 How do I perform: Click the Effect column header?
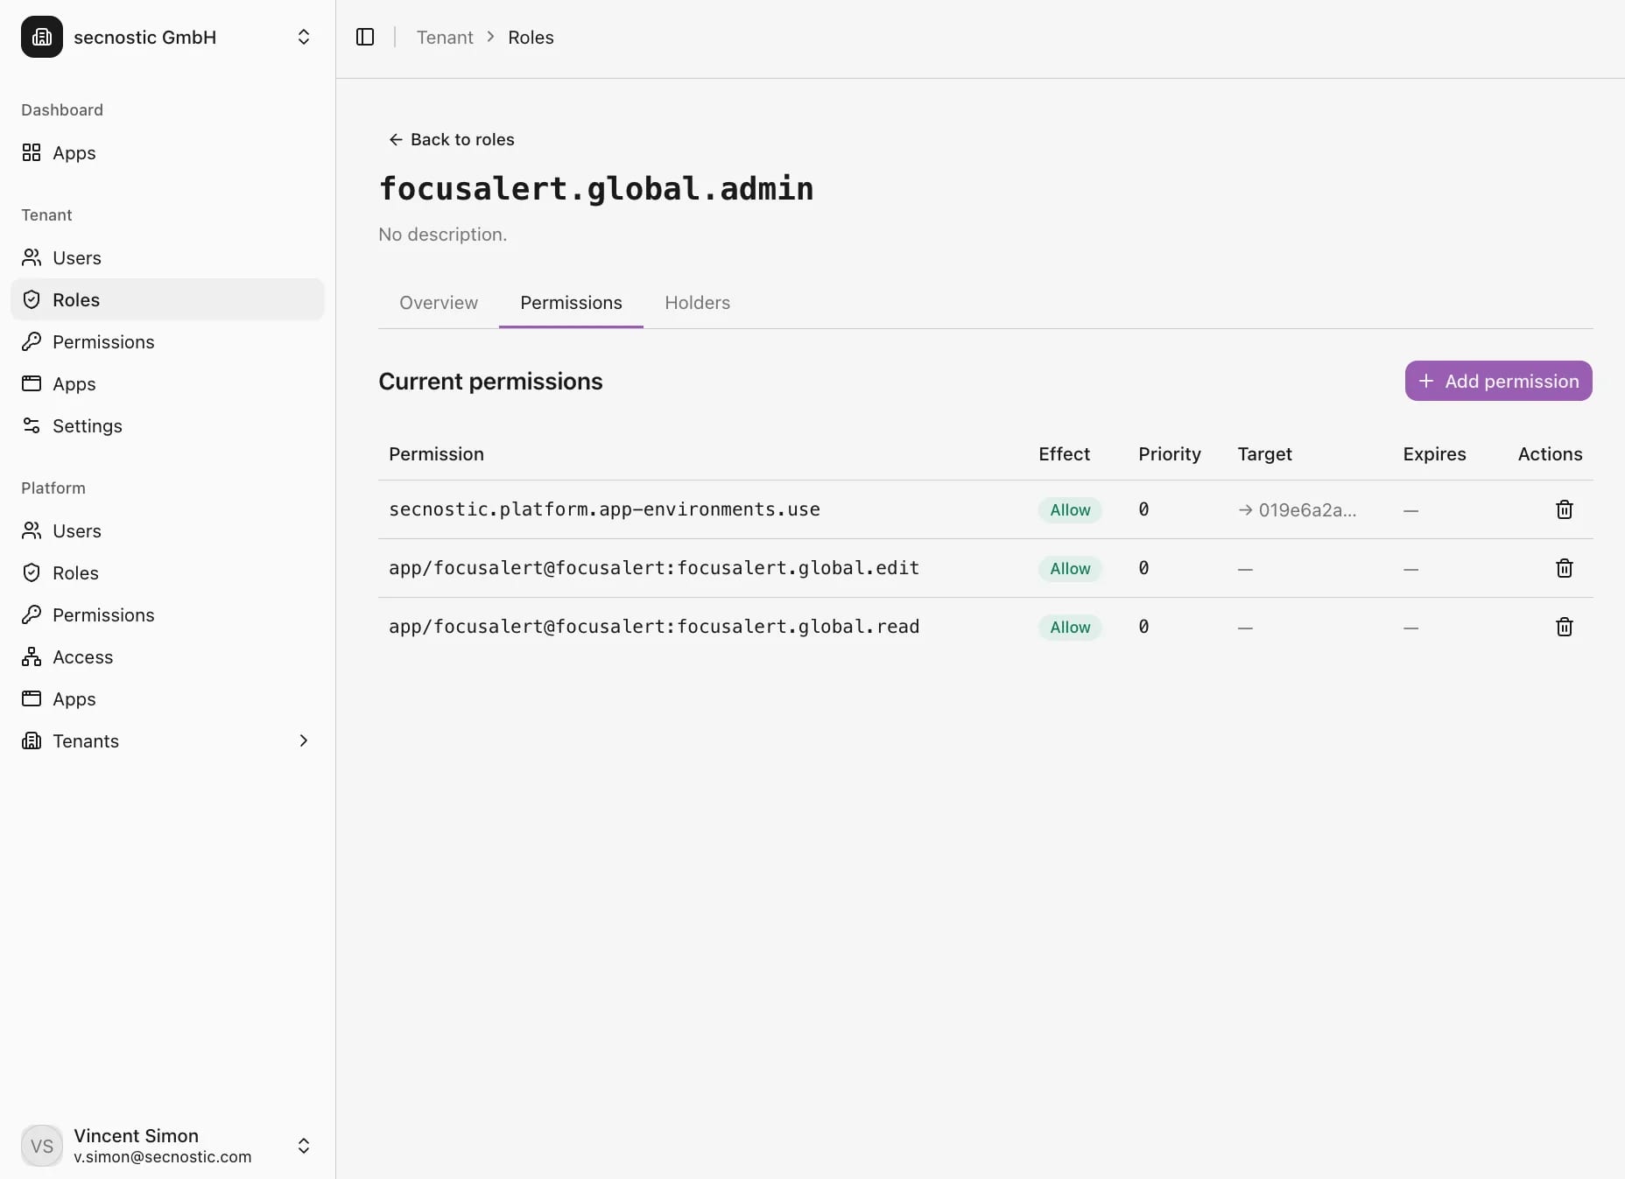(x=1064, y=453)
